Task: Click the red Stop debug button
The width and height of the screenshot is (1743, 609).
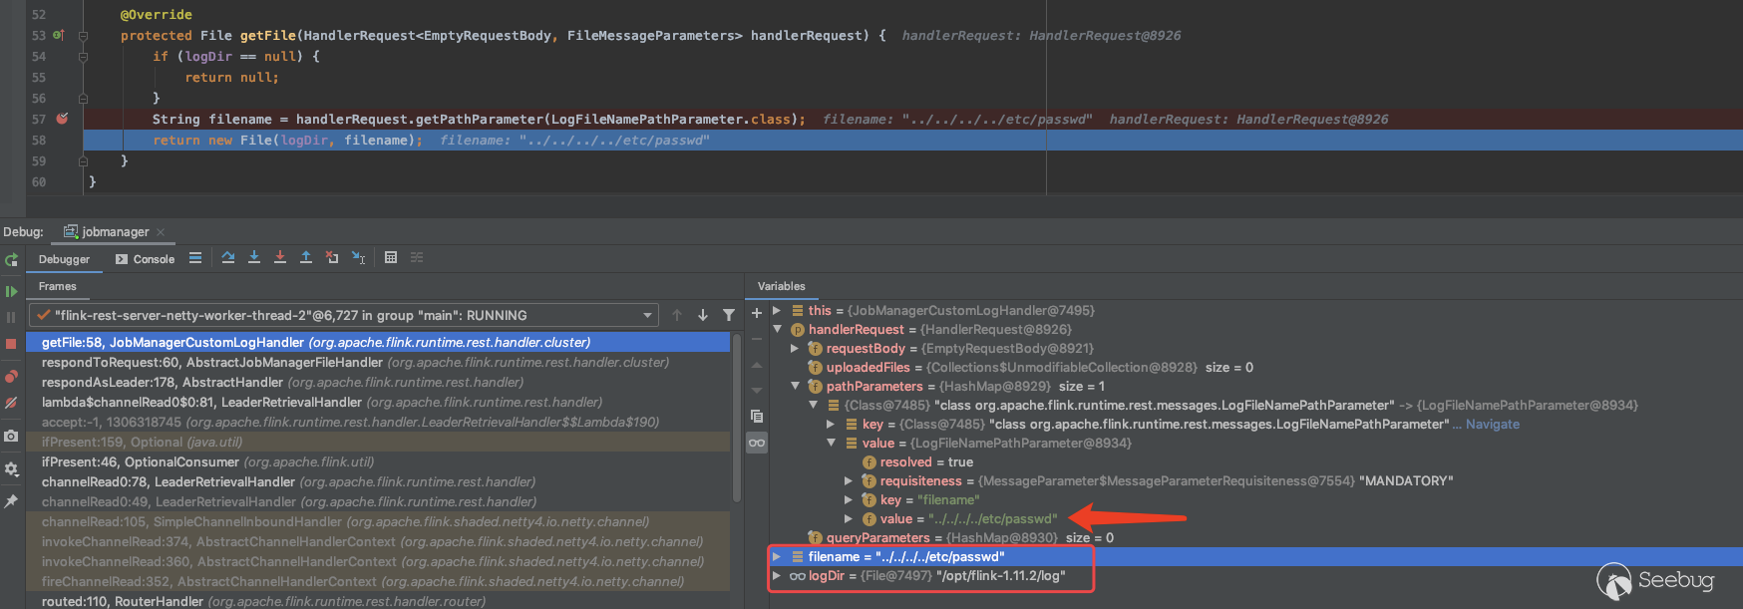Action: (11, 344)
